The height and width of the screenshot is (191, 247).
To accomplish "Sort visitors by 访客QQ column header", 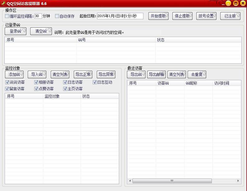I will pos(170,83).
